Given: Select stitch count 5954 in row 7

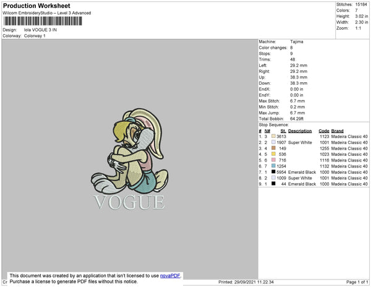Looking at the screenshot, I should [281, 172].
